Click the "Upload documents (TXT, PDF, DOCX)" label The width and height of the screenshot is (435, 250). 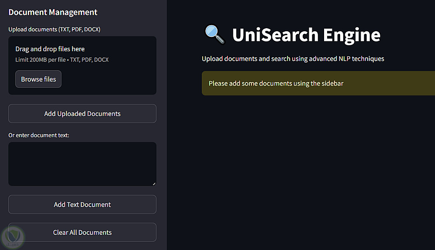[54, 30]
